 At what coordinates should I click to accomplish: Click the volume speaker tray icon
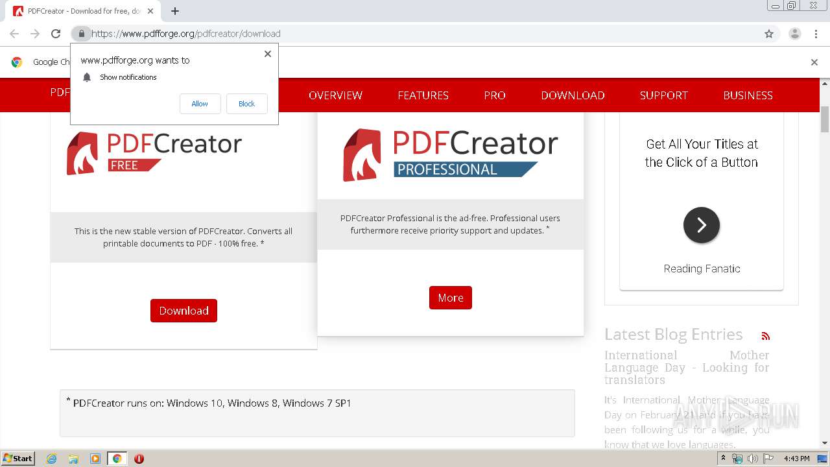click(x=753, y=459)
